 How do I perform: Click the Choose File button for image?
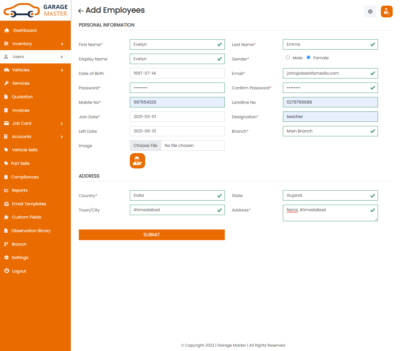click(x=145, y=146)
